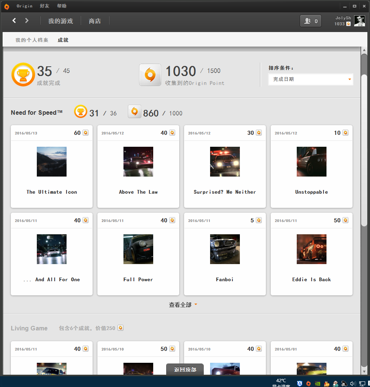
Task: Click the vertical scrollbar thumb
Action: coord(364,150)
